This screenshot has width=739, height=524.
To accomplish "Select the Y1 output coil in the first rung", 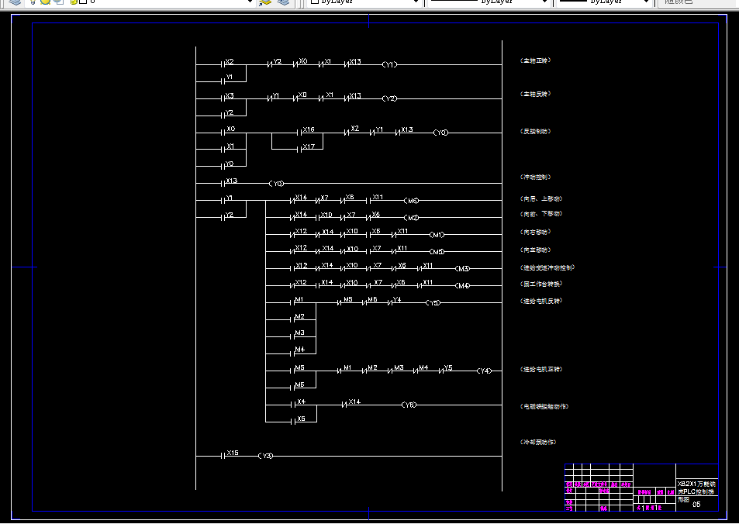I will coord(389,64).
